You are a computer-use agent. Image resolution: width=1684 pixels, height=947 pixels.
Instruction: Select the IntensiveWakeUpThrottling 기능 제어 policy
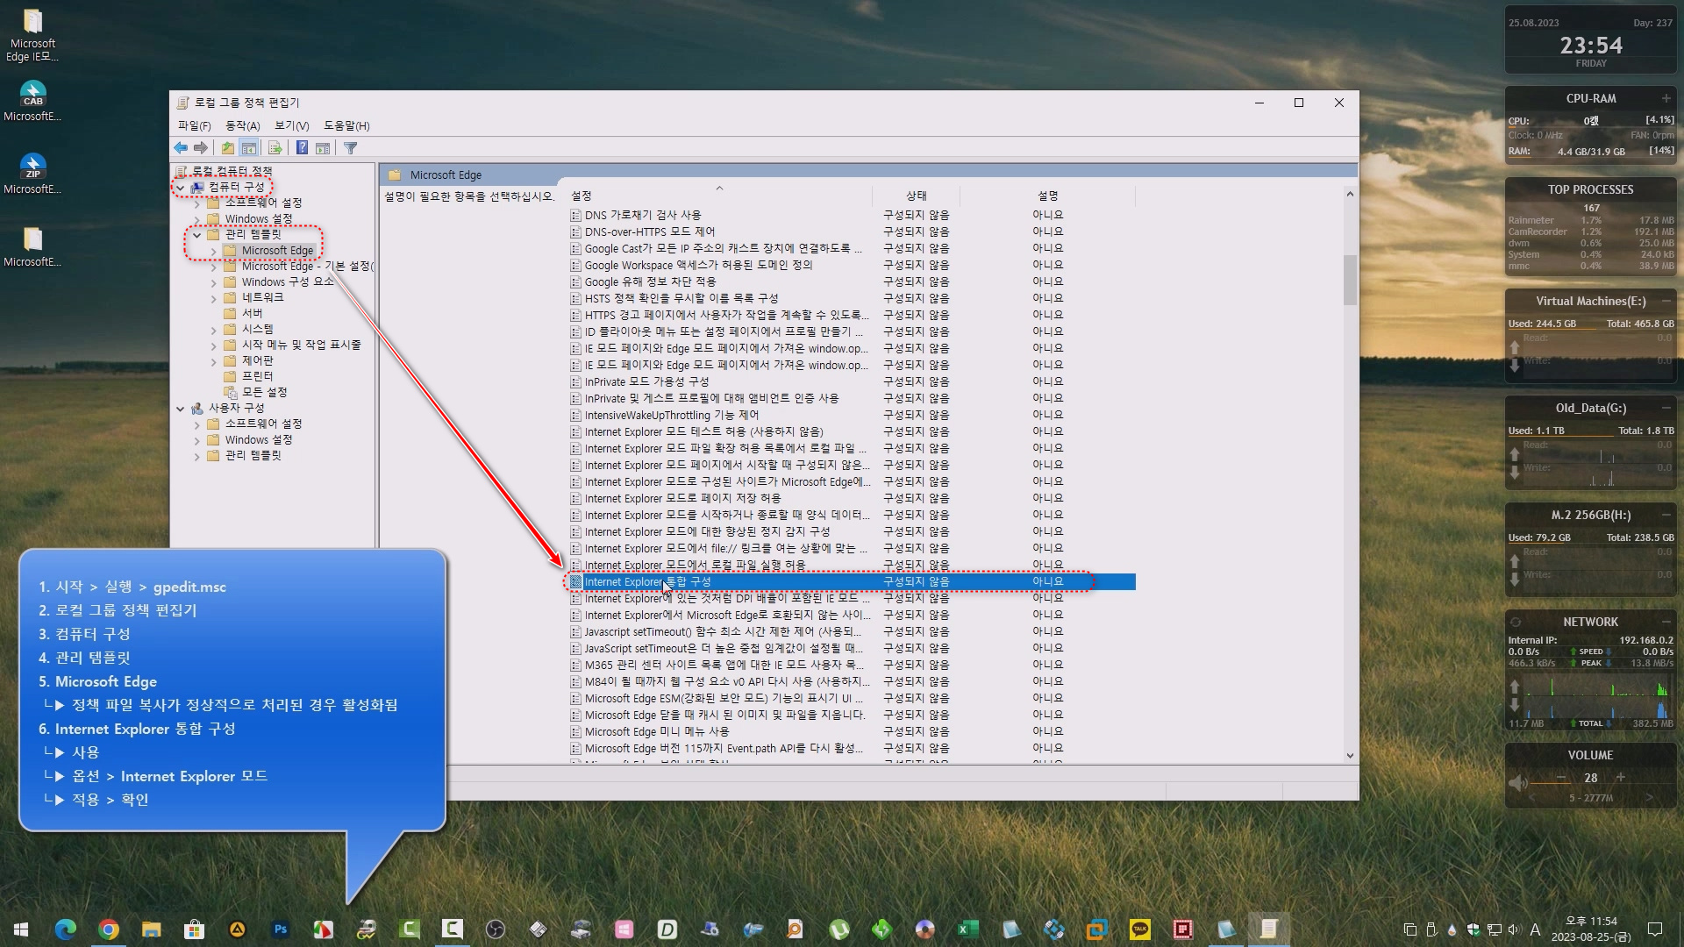tap(672, 416)
